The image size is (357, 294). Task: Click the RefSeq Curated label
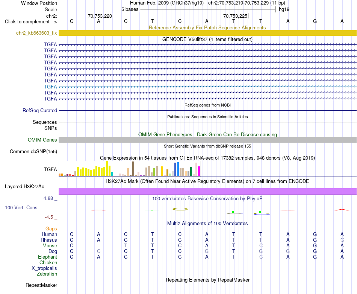coord(40,110)
